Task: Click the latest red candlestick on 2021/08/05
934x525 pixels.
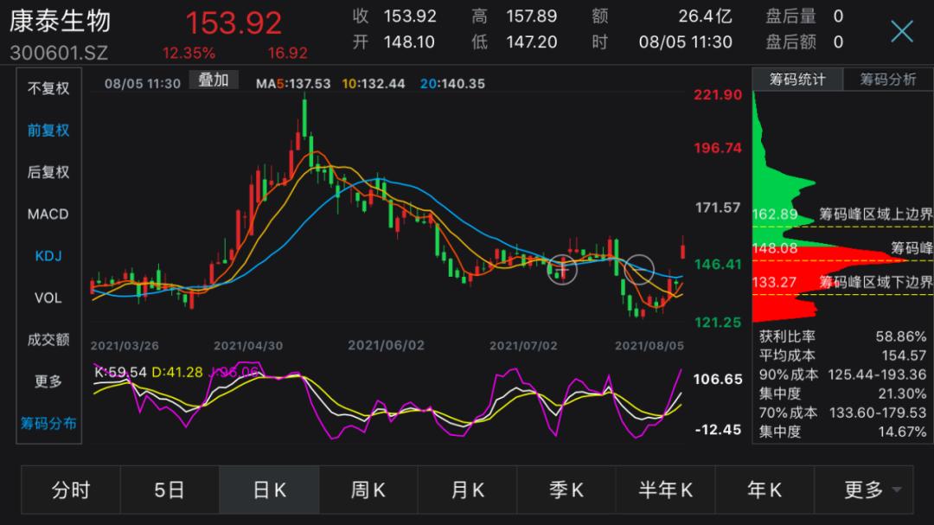Action: tap(682, 247)
